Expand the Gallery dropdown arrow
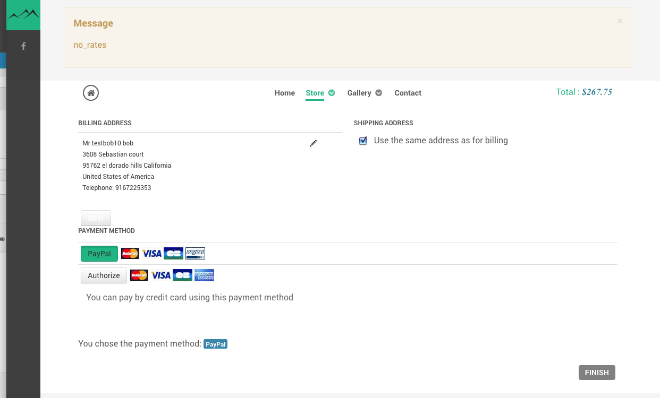Viewport: 660px width, 398px height. (x=379, y=93)
